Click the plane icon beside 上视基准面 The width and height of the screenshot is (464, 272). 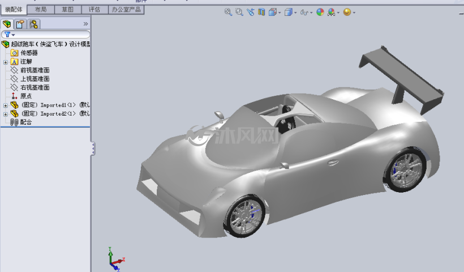click(x=14, y=79)
